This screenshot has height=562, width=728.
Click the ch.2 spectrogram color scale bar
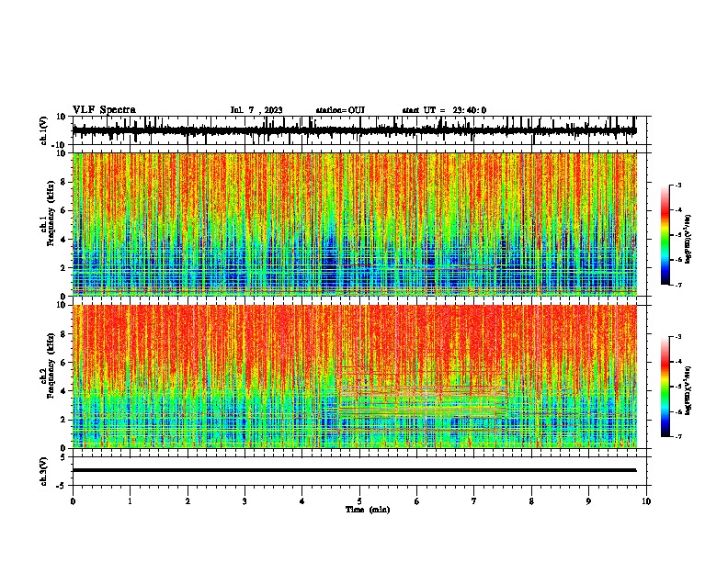pyautogui.click(x=665, y=387)
